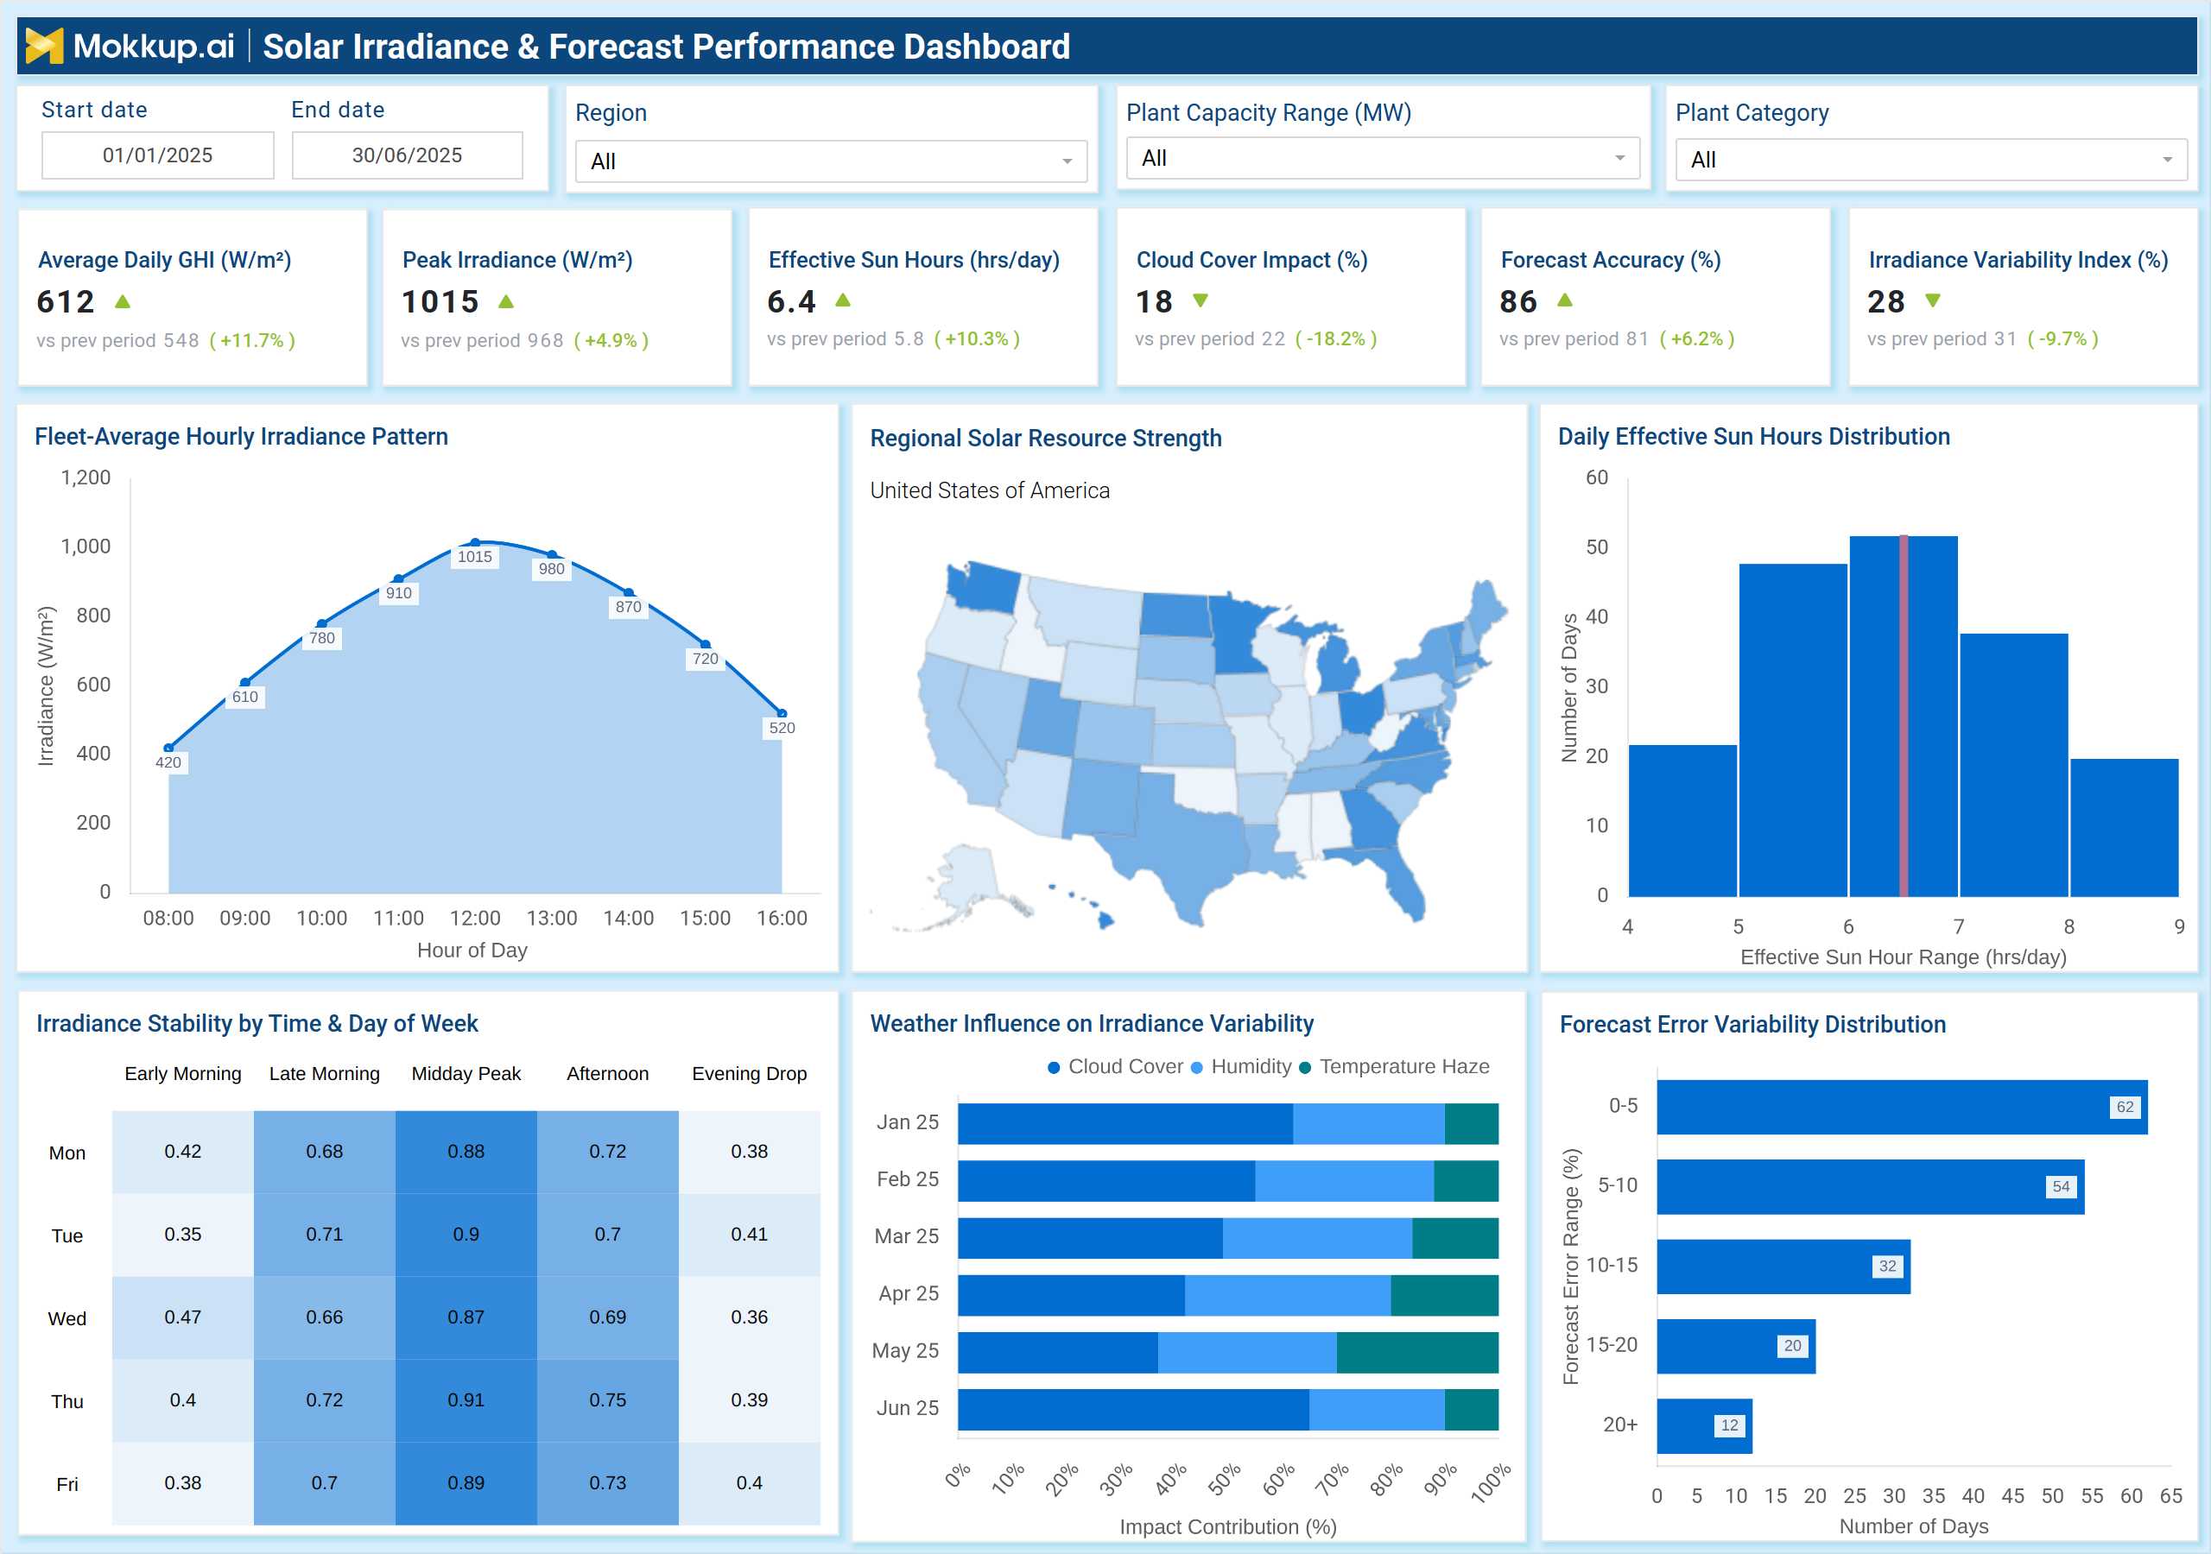Click the 1015 data point at 12:00
This screenshot has height=1554, width=2211.
click(x=475, y=543)
